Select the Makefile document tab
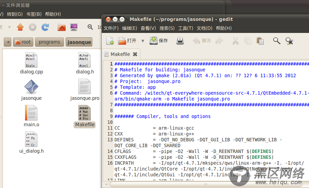This screenshot has width=309, height=188. [x=121, y=54]
